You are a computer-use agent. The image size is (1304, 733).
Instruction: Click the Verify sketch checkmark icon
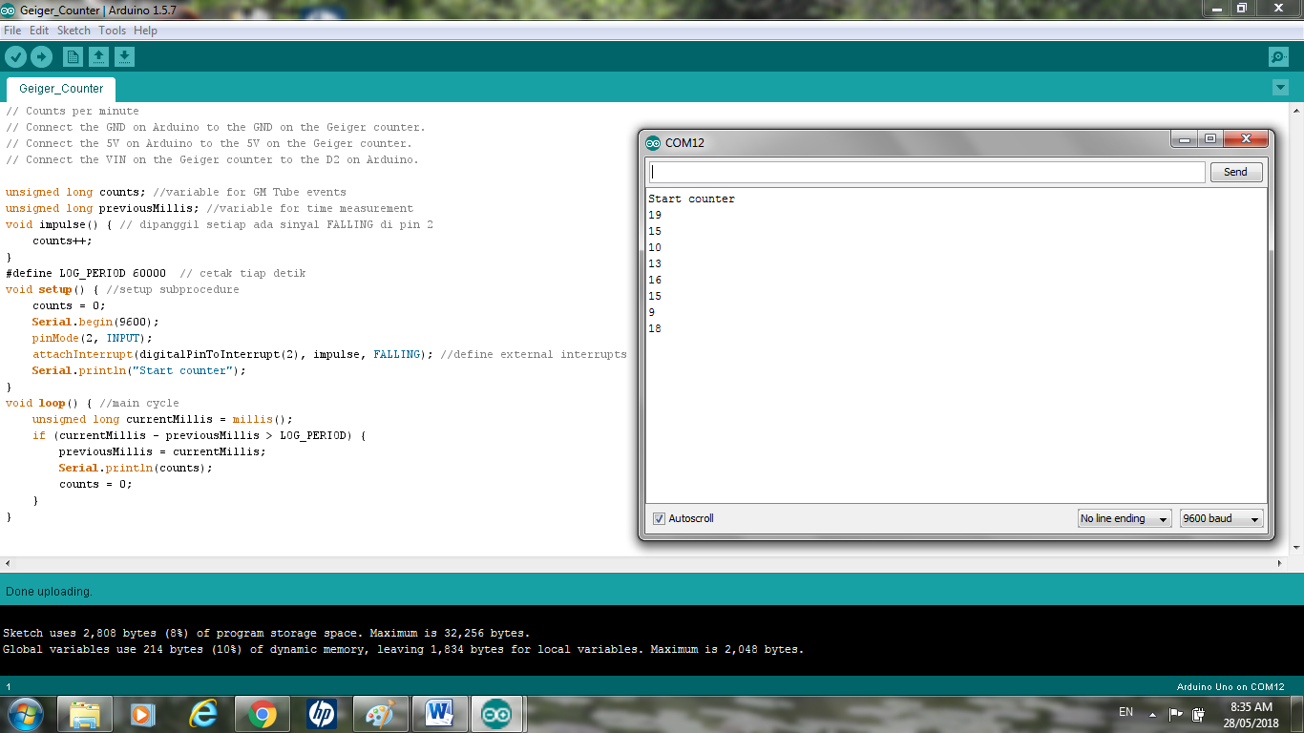(15, 57)
